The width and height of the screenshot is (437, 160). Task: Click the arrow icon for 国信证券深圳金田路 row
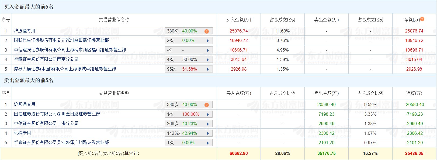pos(208,115)
